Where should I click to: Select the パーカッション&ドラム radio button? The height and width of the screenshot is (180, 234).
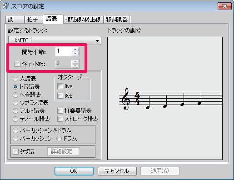[x=15, y=130]
